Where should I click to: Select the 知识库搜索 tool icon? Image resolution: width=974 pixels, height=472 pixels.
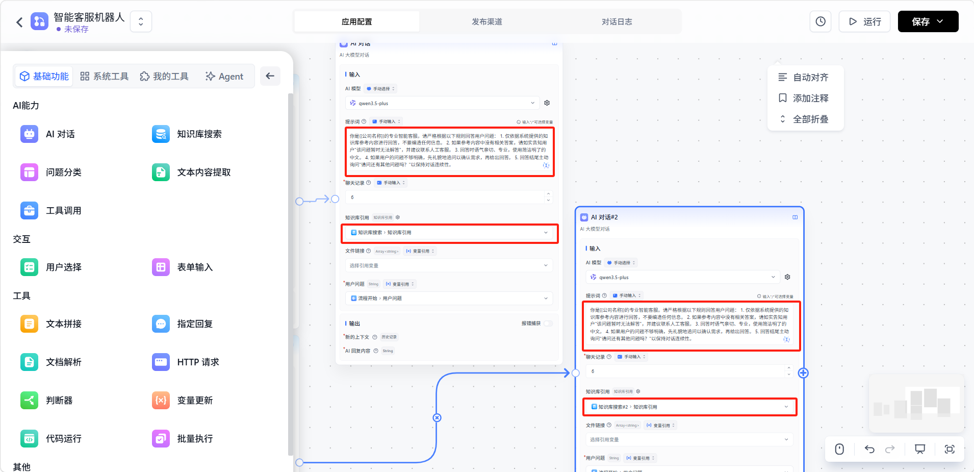pyautogui.click(x=161, y=134)
